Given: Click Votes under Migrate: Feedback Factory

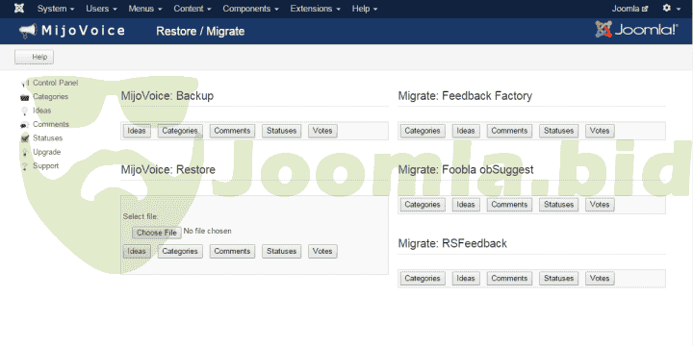Looking at the screenshot, I should [x=600, y=131].
